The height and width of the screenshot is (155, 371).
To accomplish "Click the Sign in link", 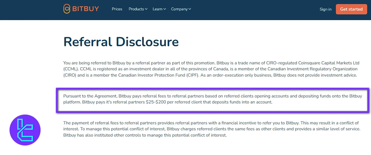I will (326, 9).
